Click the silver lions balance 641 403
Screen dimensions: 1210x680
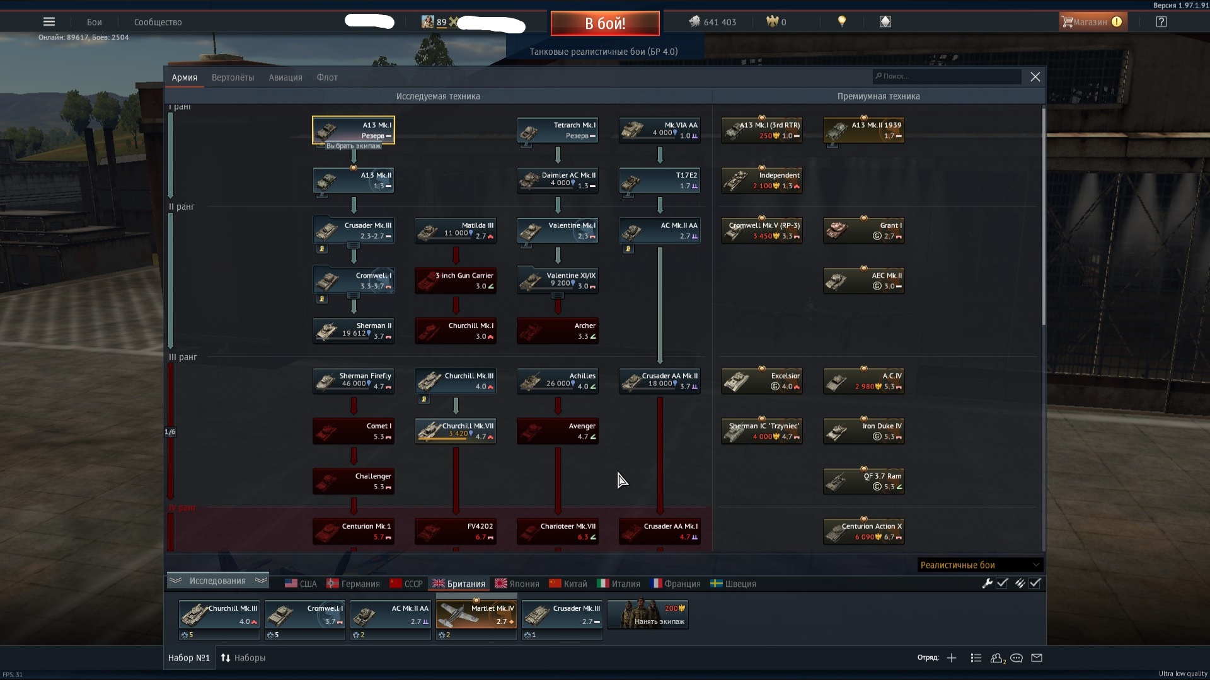click(x=713, y=22)
